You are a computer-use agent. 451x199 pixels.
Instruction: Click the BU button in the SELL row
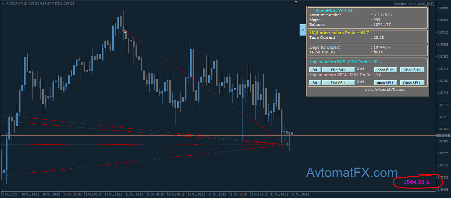tap(315, 83)
